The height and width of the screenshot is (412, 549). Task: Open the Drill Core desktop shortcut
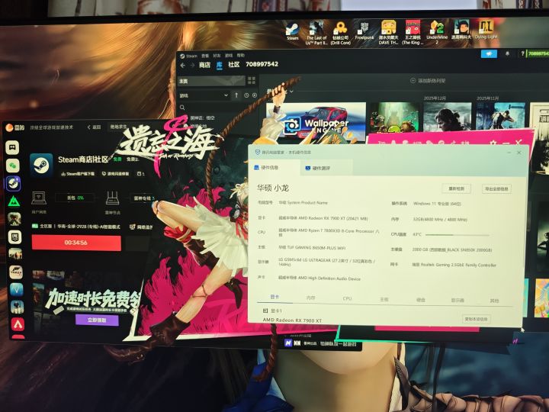click(341, 32)
